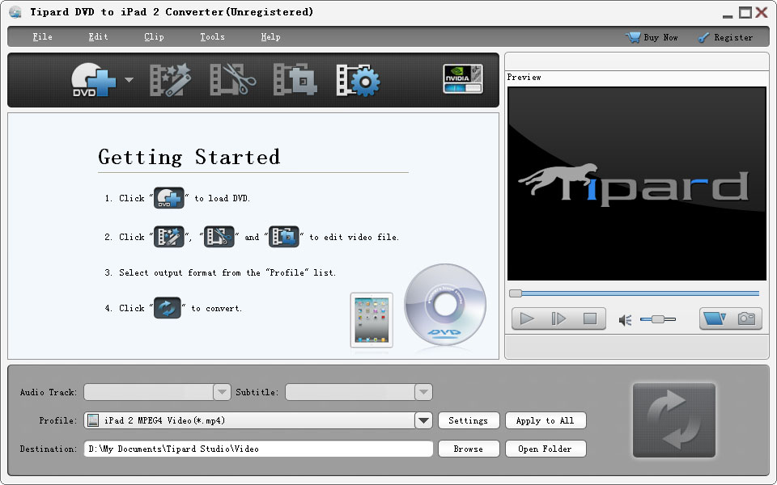Click Apply to All button
This screenshot has height=485, width=777.
coord(546,420)
